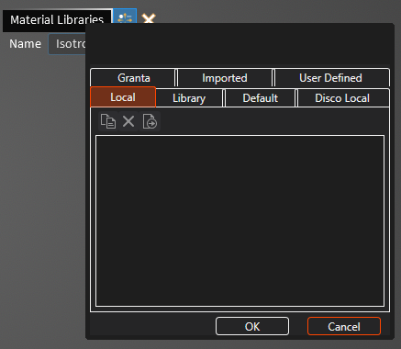Switch to the Granta tab

134,78
